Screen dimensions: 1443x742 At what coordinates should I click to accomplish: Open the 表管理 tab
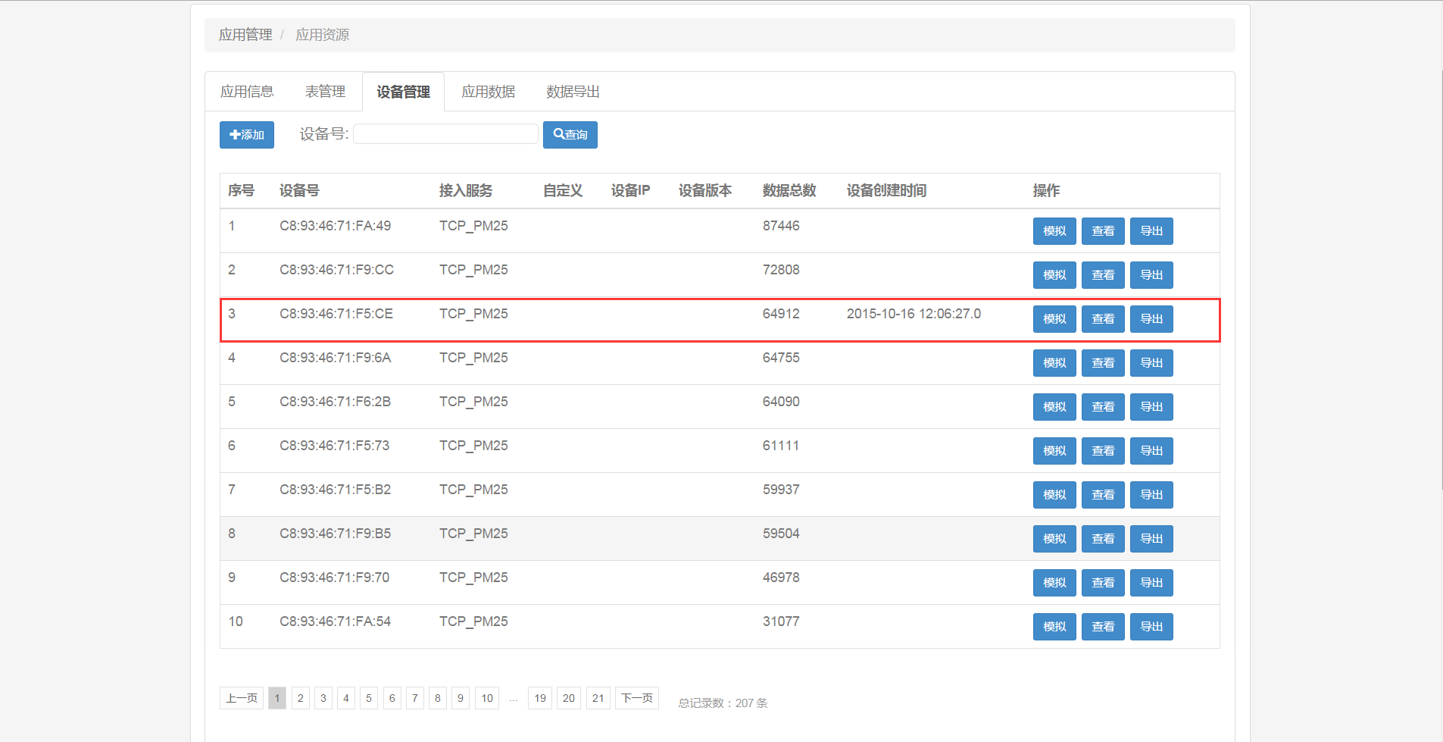point(325,92)
